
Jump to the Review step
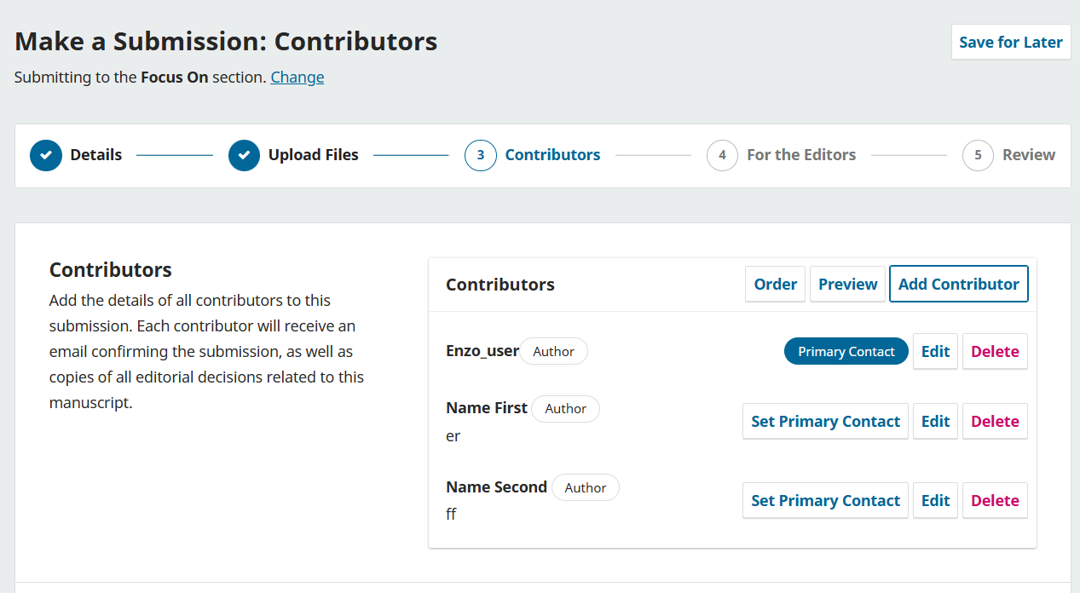coord(1028,155)
